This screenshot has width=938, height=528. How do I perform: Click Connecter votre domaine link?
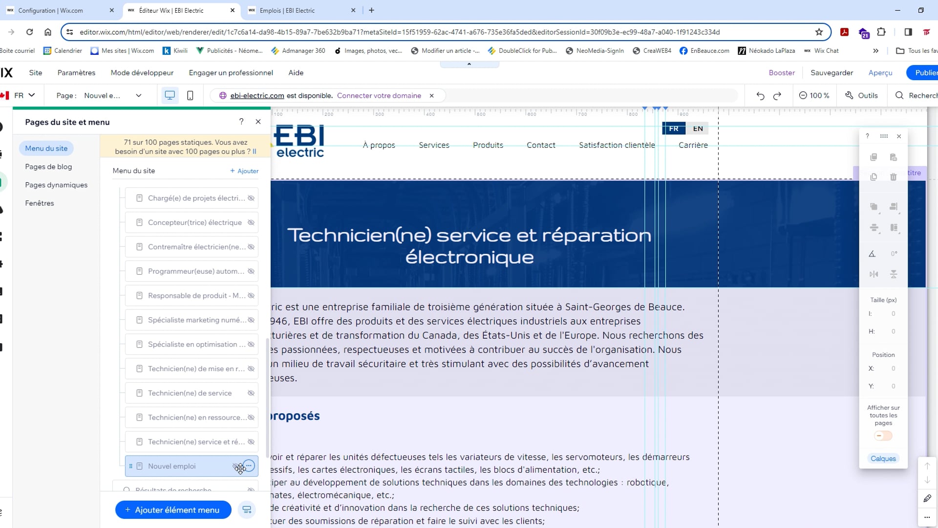379,96
